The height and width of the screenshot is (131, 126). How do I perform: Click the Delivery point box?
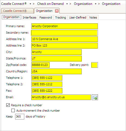95,65
